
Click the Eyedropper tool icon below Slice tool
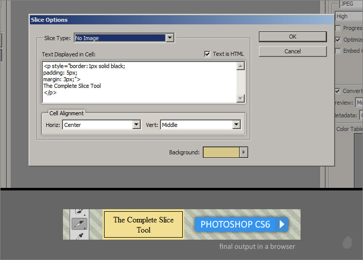point(79,236)
